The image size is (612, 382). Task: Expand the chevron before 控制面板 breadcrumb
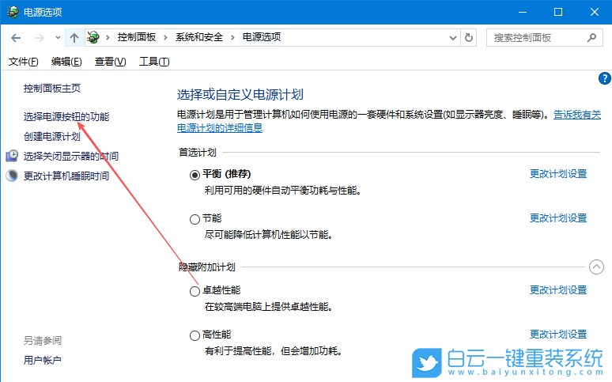[108, 37]
